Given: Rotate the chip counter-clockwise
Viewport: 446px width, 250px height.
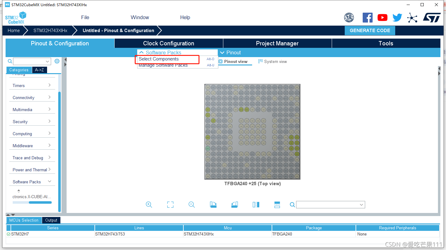Looking at the screenshot, I should click(x=234, y=205).
